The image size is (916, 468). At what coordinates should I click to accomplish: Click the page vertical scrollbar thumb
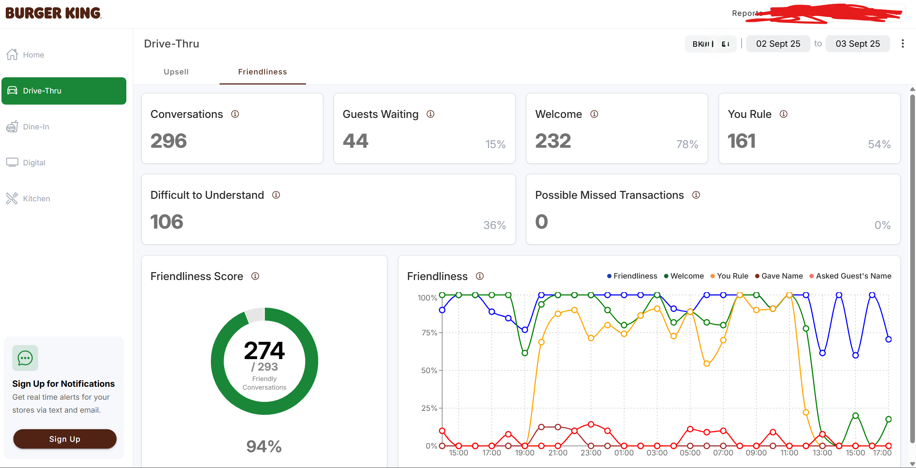pyautogui.click(x=912, y=269)
